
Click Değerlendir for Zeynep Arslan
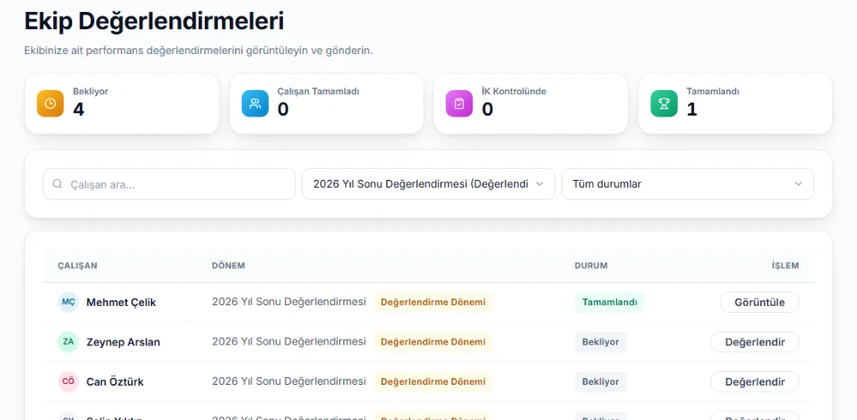pyautogui.click(x=755, y=342)
